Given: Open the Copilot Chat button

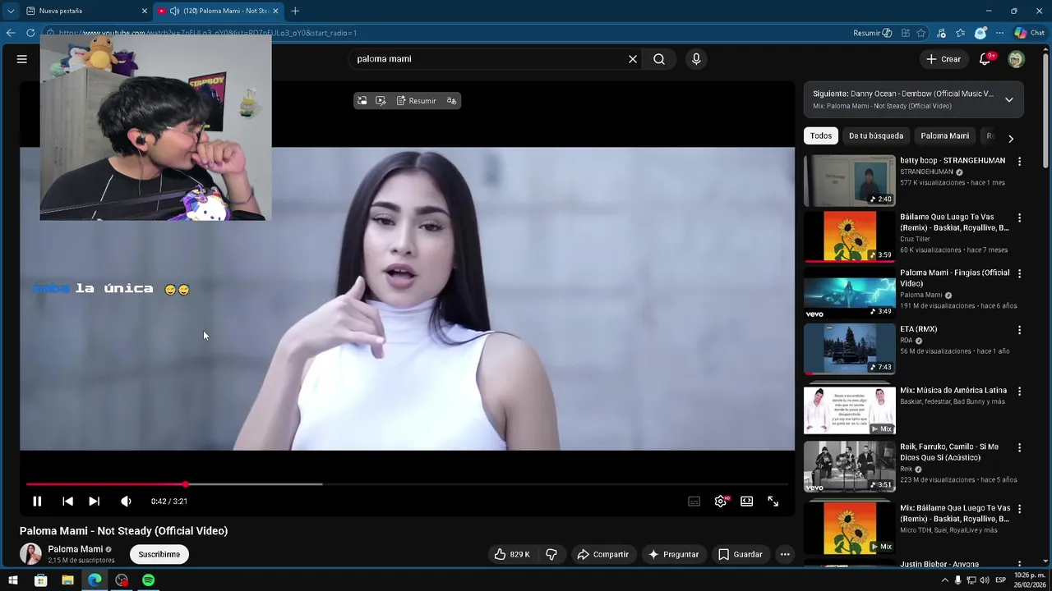Looking at the screenshot, I should tap(1030, 33).
